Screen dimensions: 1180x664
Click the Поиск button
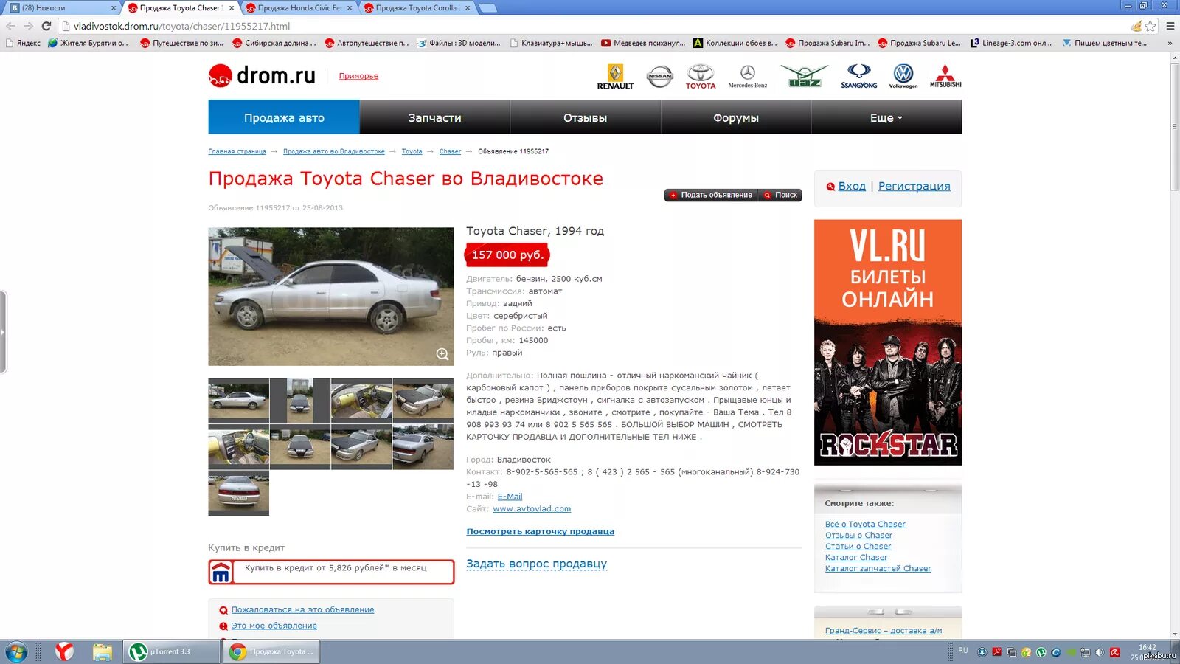(781, 195)
